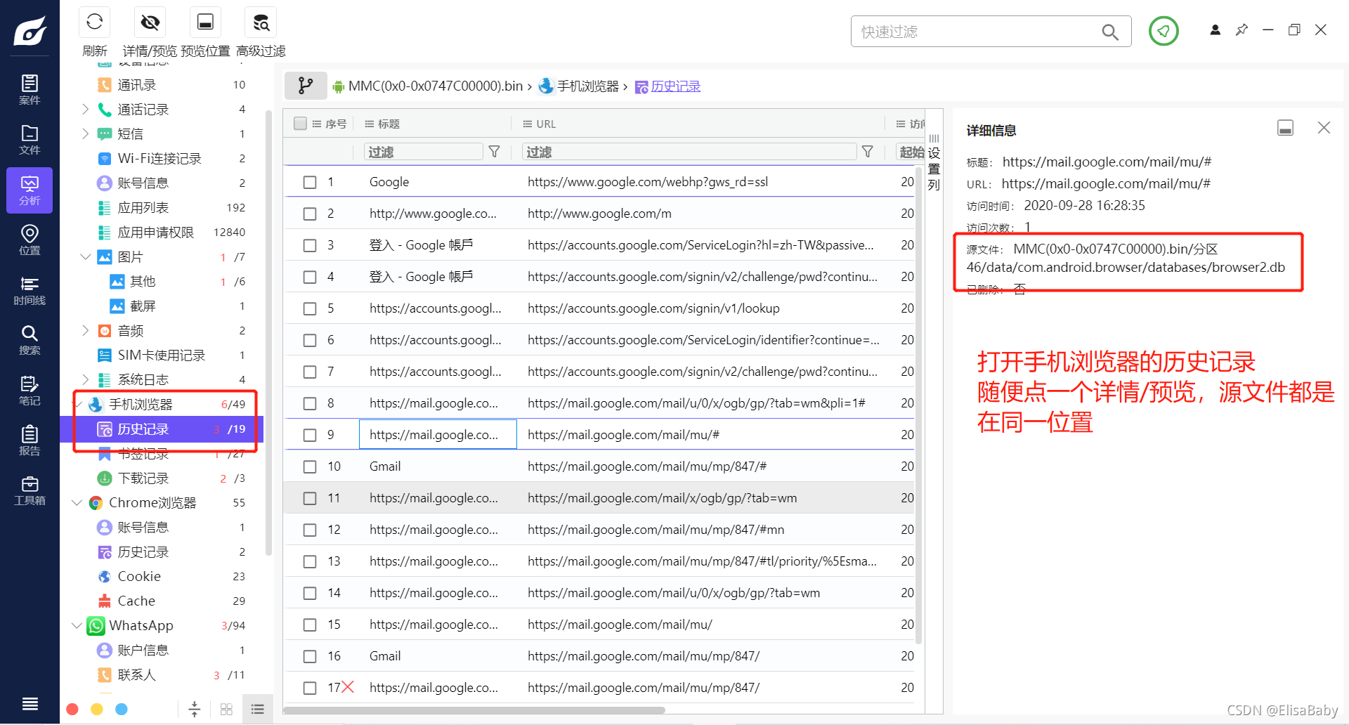Open 案件 in the left sidebar
1349x725 pixels.
tap(30, 89)
